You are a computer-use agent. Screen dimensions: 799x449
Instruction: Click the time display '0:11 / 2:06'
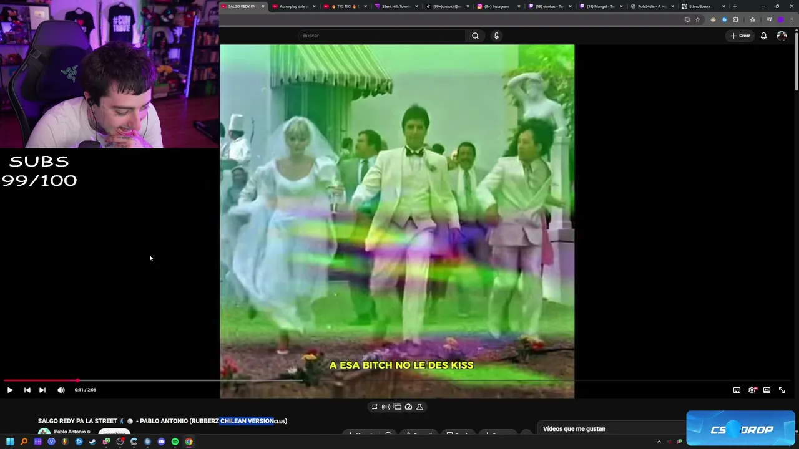pyautogui.click(x=86, y=390)
